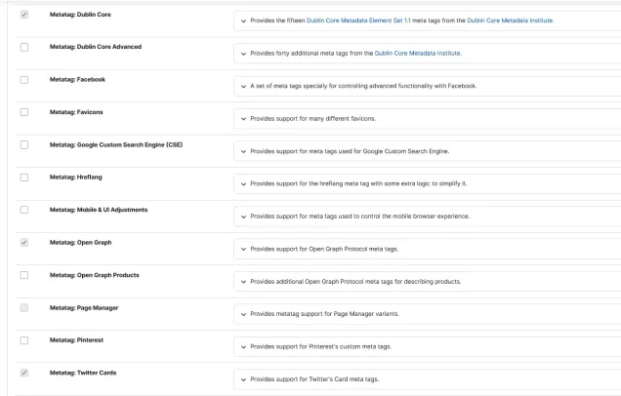This screenshot has height=396, width=621.
Task: Check the Metatag: Google Custom Search Engine box
Action: click(24, 145)
